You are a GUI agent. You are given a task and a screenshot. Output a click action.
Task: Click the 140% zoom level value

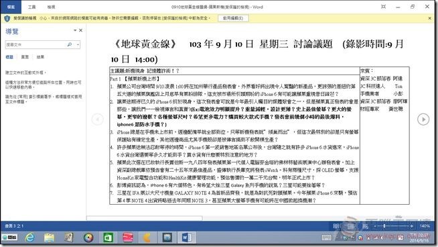425,226
